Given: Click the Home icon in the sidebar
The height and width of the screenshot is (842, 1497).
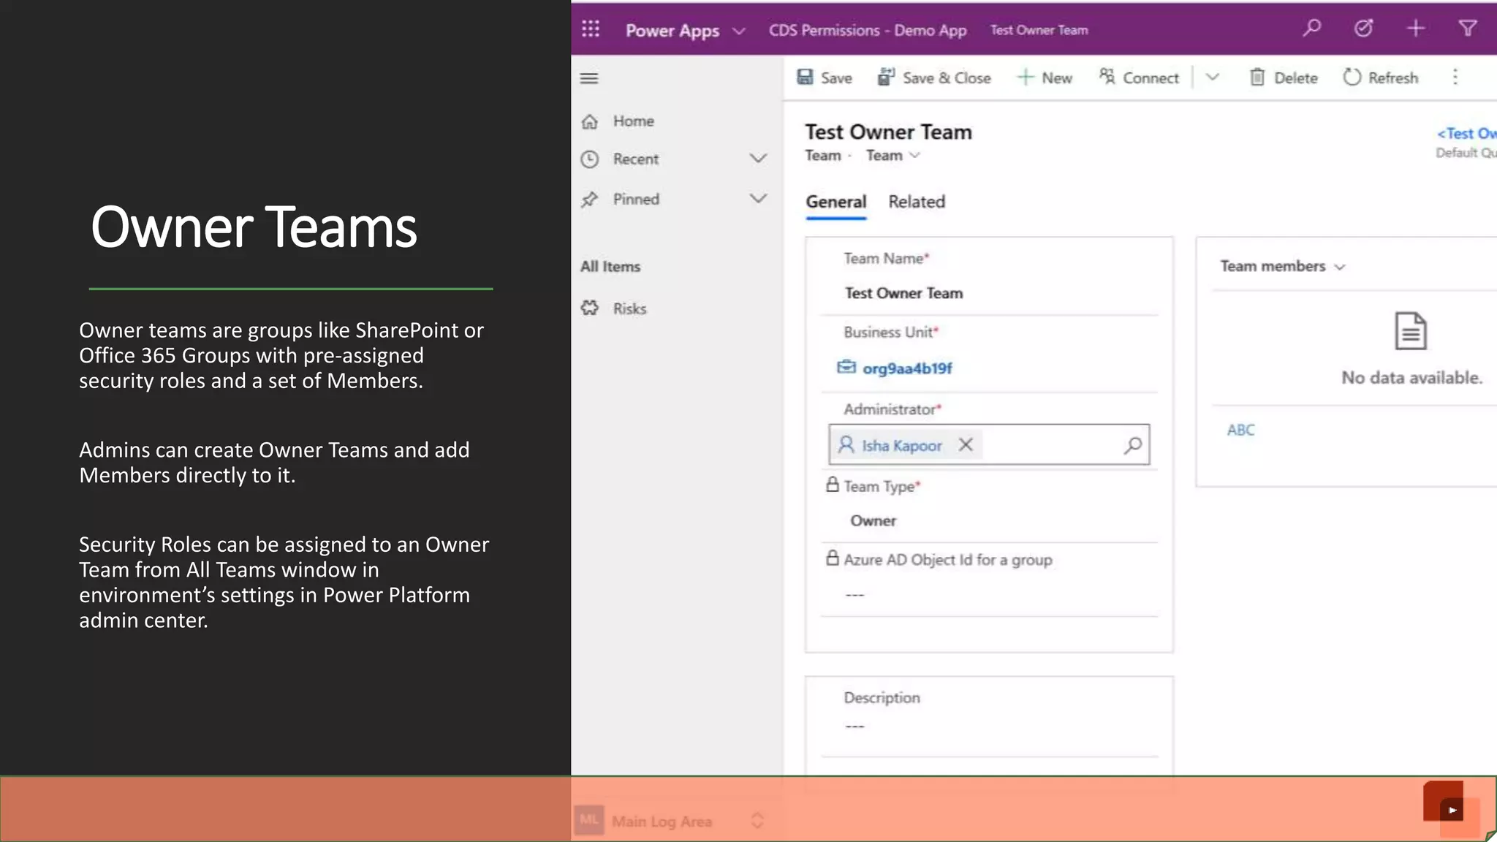Looking at the screenshot, I should point(589,121).
